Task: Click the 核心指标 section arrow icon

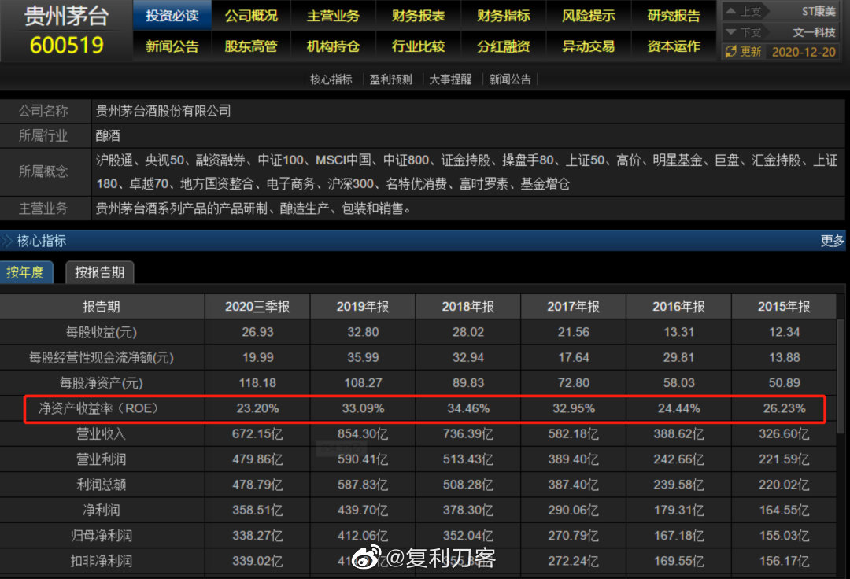Action: (6, 241)
